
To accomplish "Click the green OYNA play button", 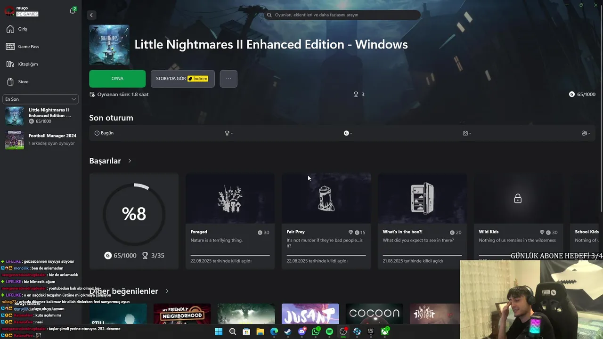I will click(117, 79).
